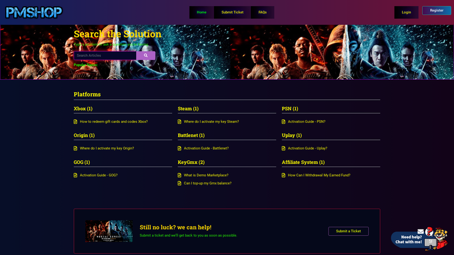Click document icon beside Steam key article

click(179, 122)
